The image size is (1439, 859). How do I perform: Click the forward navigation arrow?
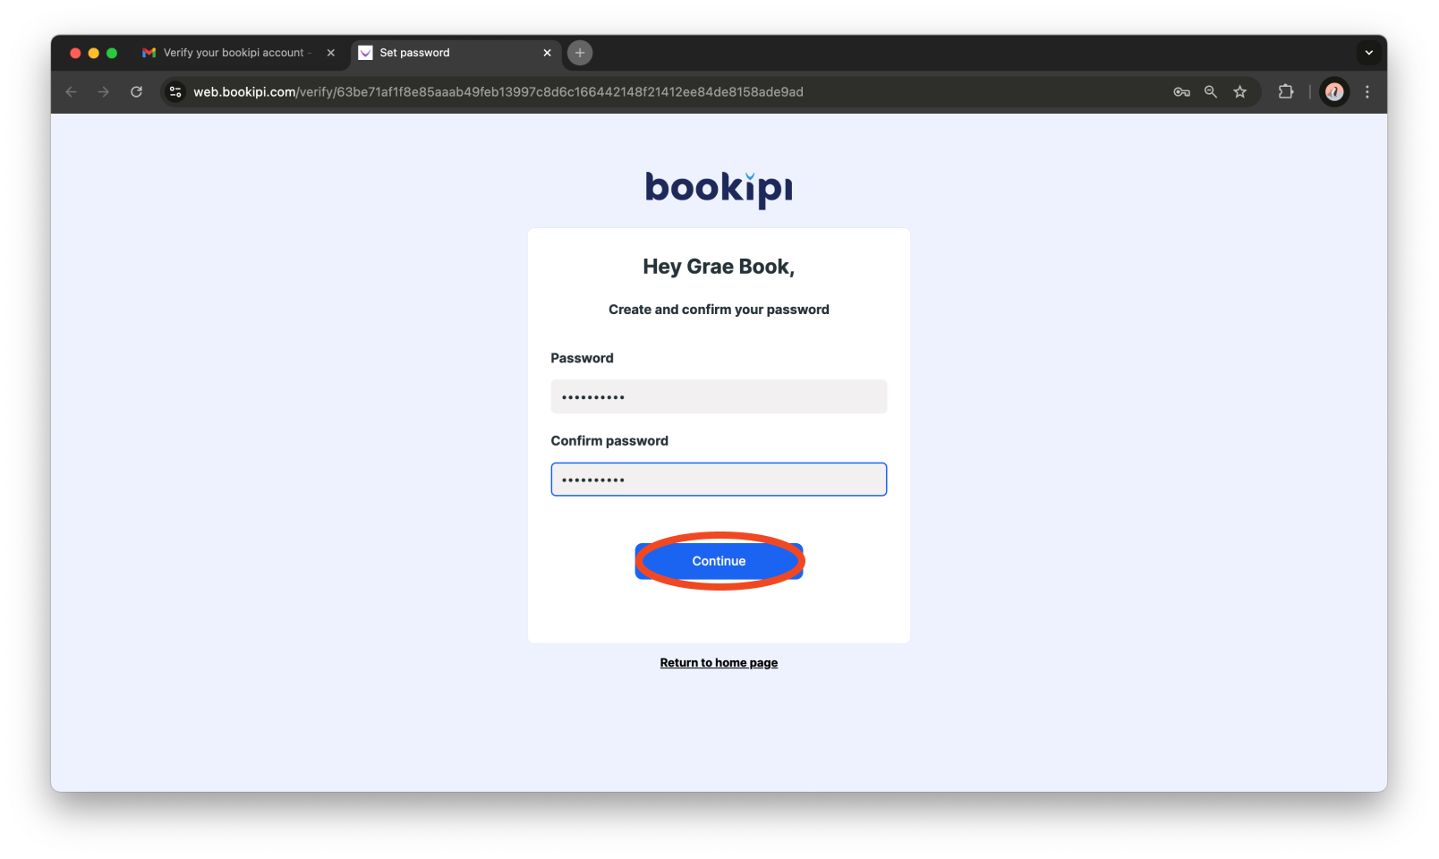click(x=104, y=91)
